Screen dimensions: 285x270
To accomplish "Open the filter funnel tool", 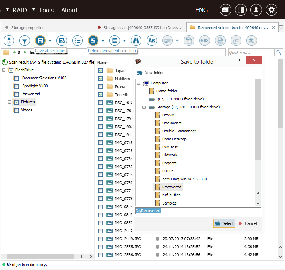I will pyautogui.click(x=24, y=40).
